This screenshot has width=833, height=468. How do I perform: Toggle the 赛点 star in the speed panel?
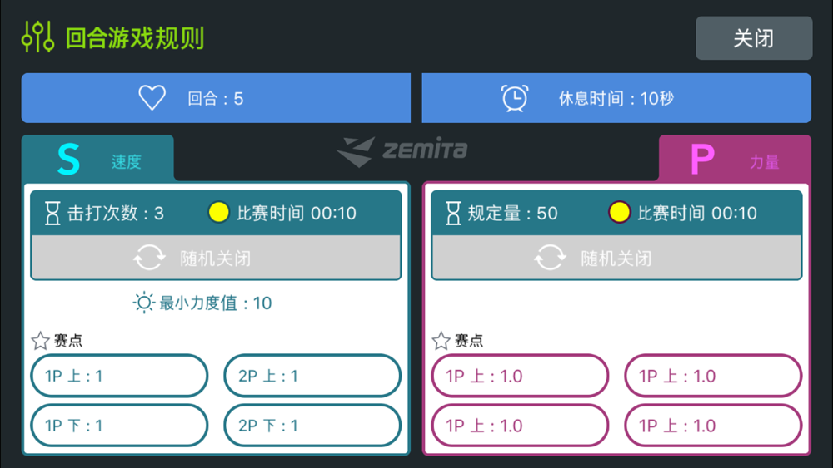point(40,340)
